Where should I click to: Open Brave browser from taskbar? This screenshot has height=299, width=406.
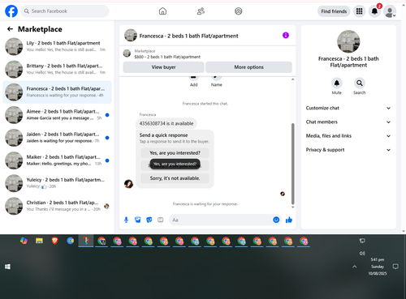(54, 241)
